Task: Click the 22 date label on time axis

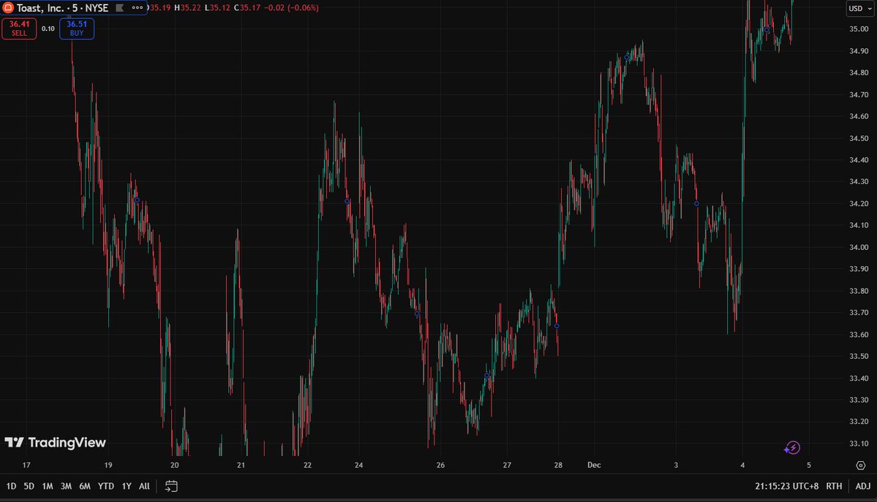Action: (x=307, y=465)
